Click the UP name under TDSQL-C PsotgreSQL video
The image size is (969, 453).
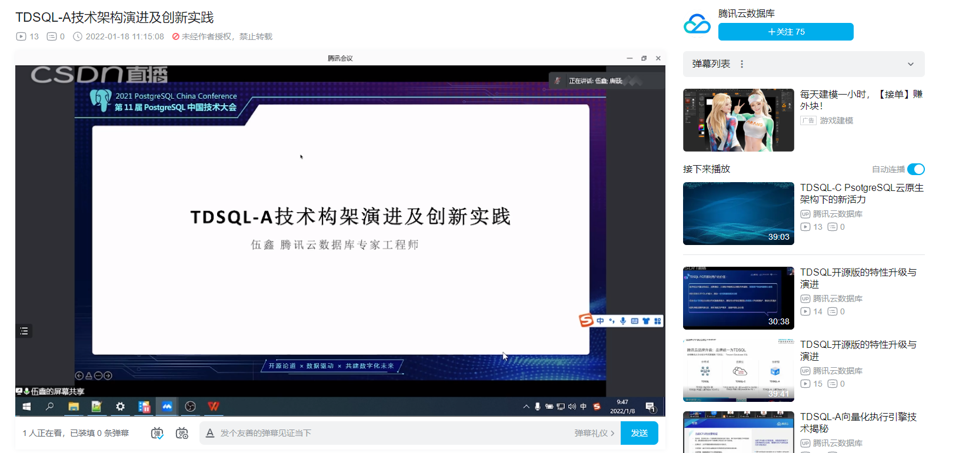tap(838, 214)
